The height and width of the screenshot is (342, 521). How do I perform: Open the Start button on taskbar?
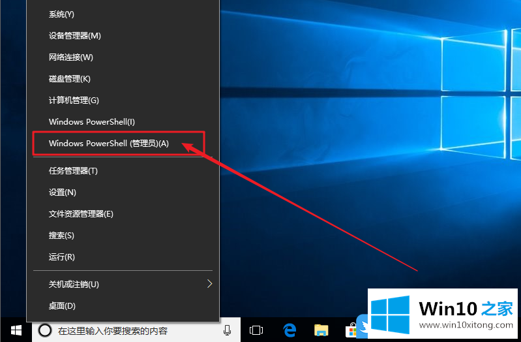16,330
